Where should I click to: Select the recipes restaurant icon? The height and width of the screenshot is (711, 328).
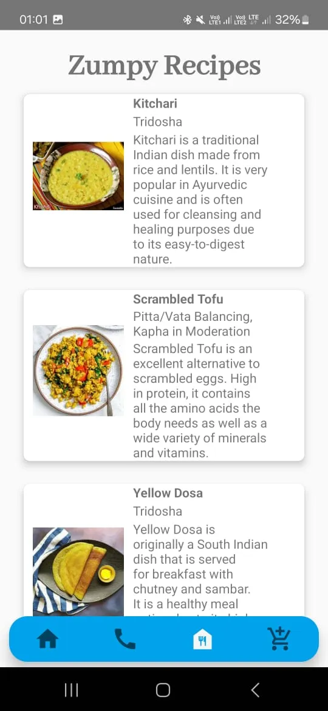202,640
